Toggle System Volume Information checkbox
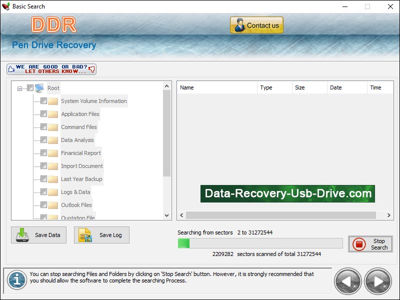Screen dimensions: 400x300 43,101
